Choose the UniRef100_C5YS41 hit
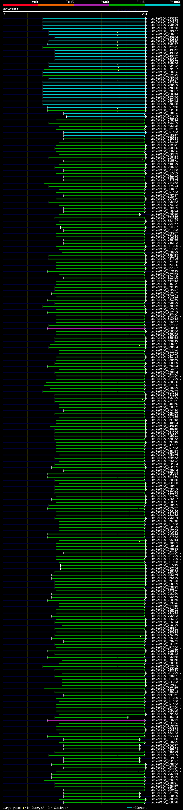Image resolution: width=183 pixels, height=810 pixels. 164,47
